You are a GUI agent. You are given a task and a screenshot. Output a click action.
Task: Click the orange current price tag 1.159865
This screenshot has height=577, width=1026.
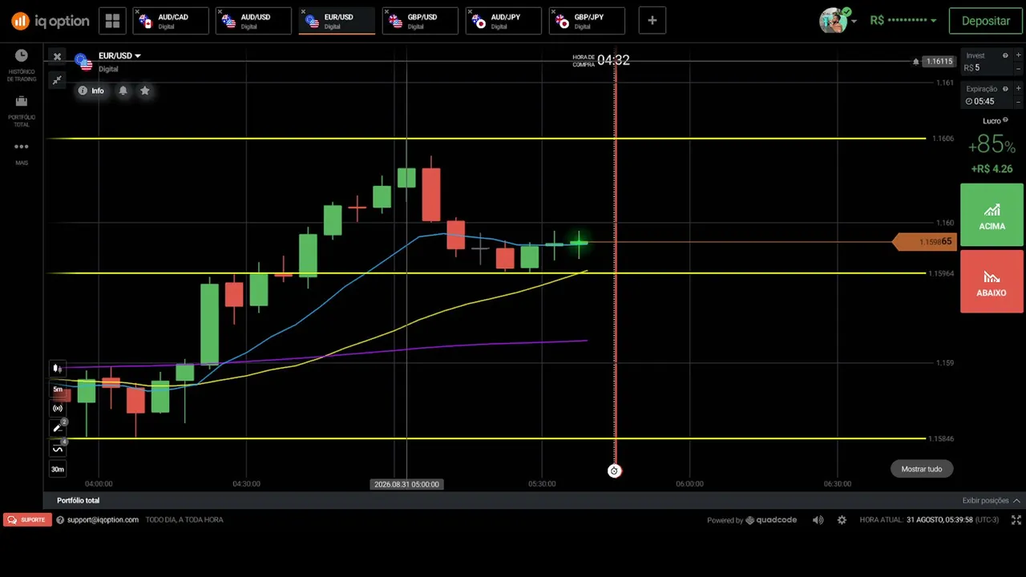point(926,241)
